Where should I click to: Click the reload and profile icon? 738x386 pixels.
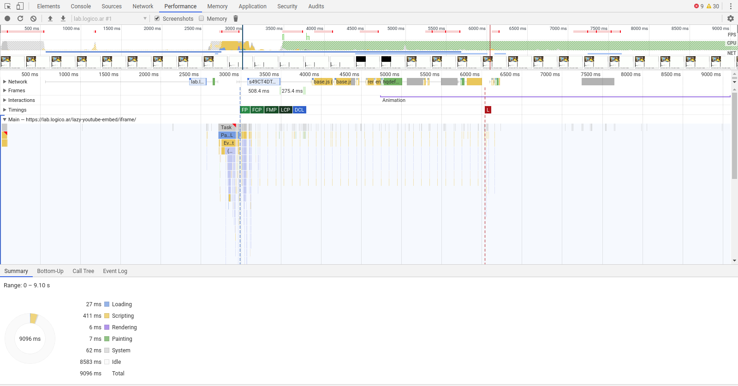(20, 18)
